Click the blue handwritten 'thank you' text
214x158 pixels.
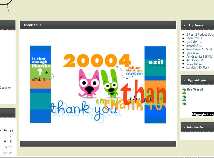pos(84,110)
